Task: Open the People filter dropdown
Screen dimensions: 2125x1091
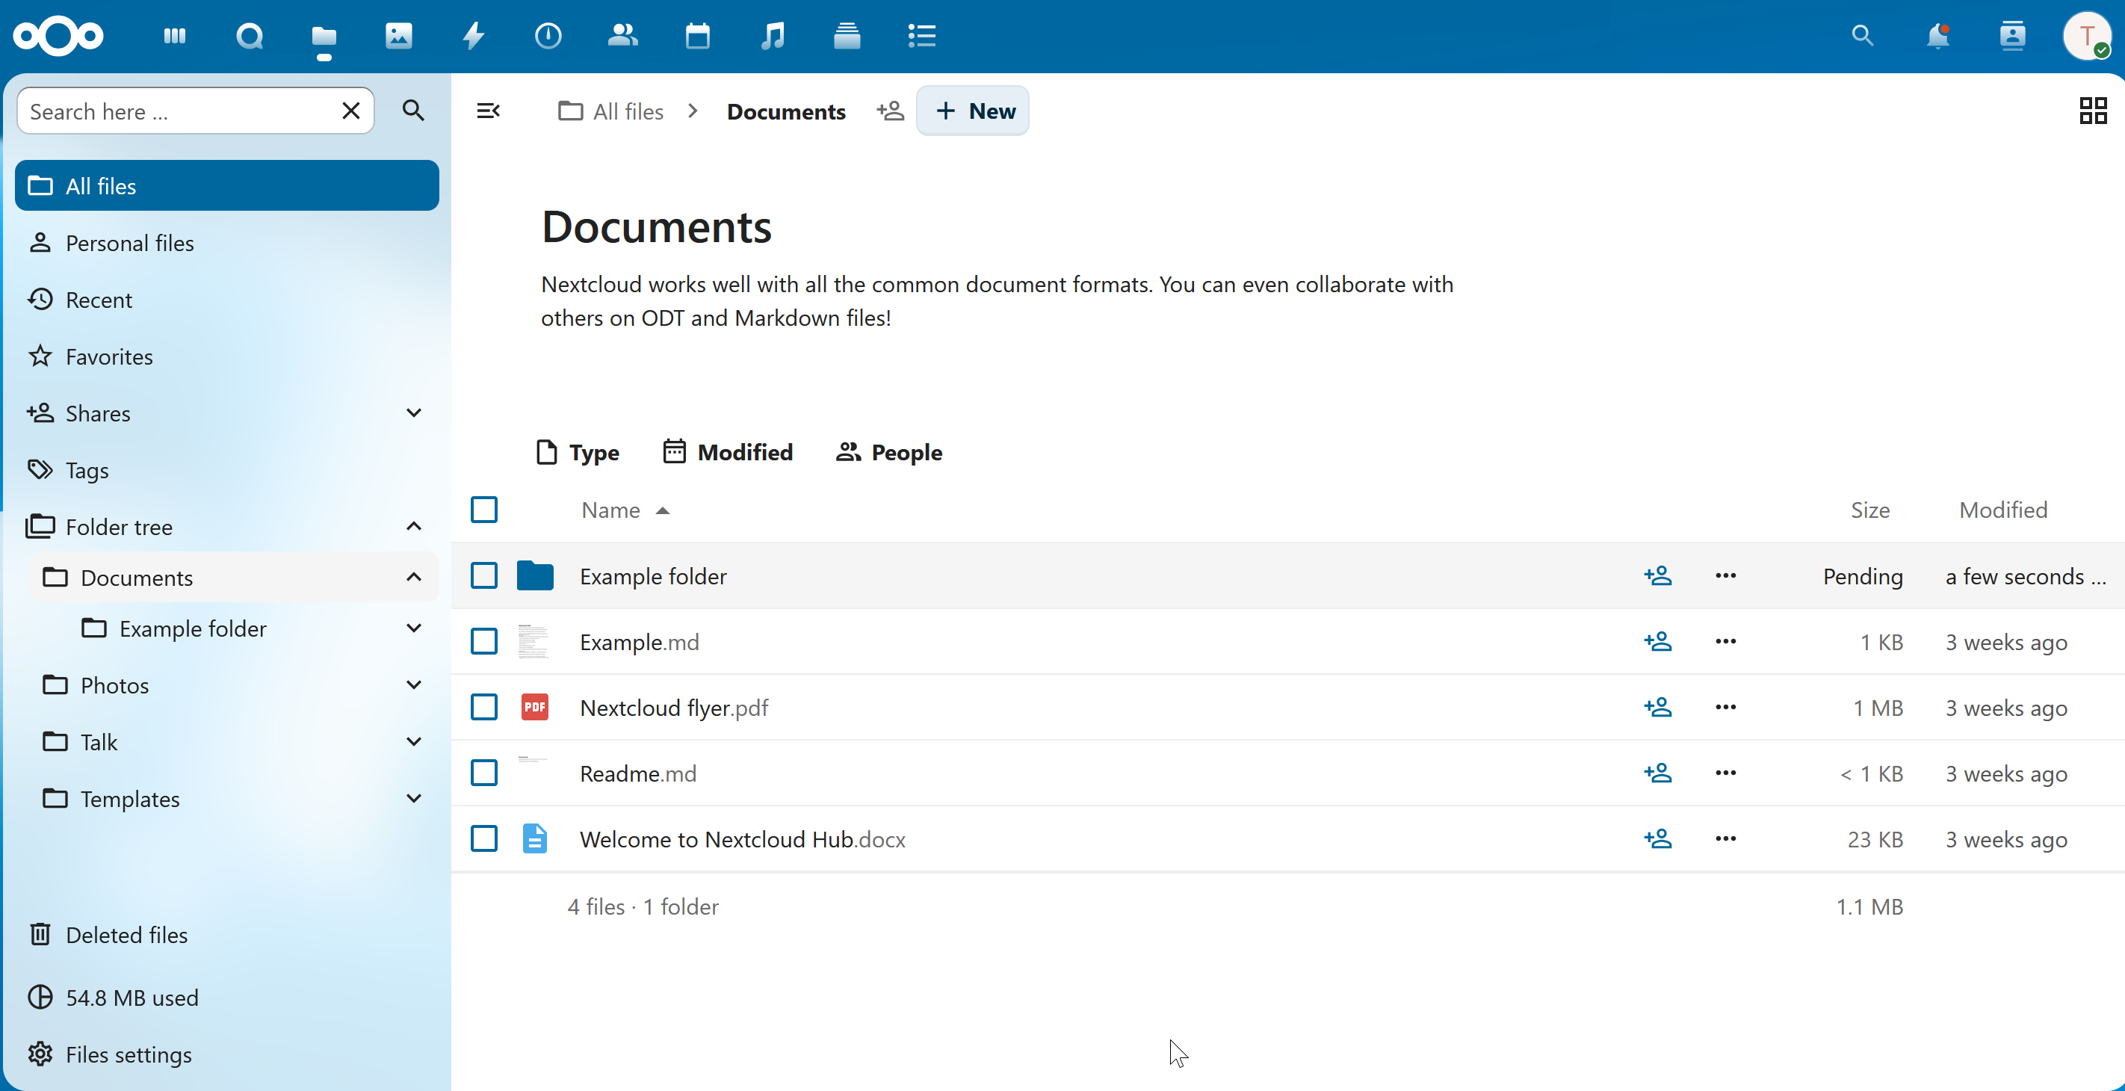Action: coord(889,452)
